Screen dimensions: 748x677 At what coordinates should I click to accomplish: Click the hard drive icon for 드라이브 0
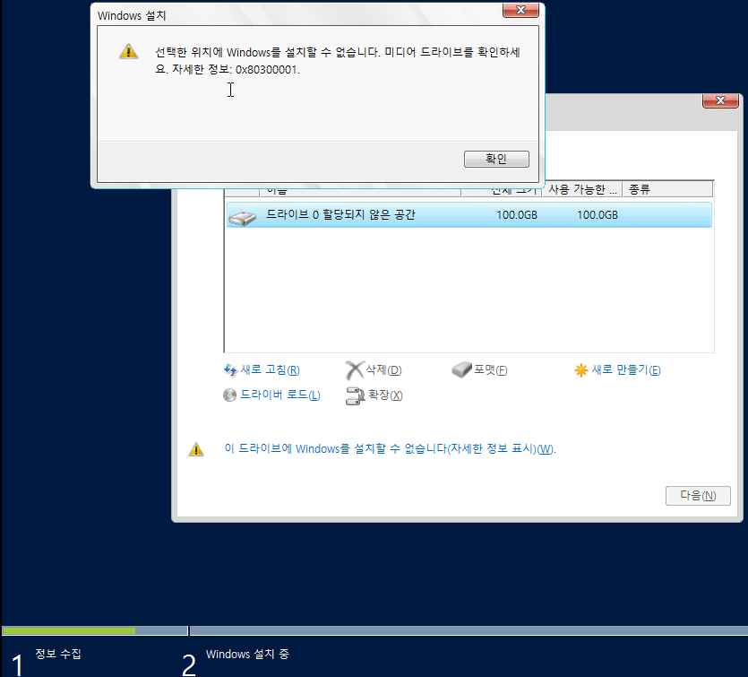pos(243,218)
